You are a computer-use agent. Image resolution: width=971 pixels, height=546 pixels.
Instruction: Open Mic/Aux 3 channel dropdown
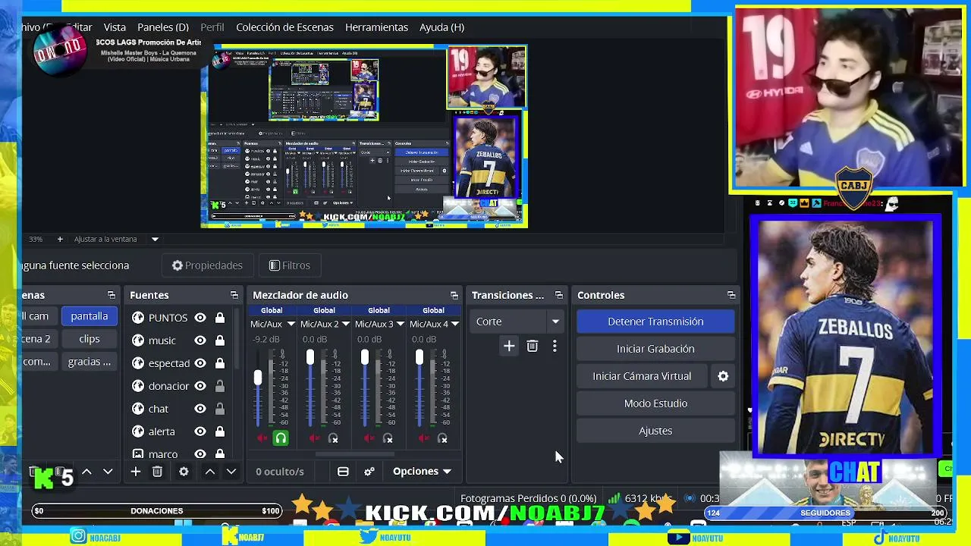[x=401, y=324]
